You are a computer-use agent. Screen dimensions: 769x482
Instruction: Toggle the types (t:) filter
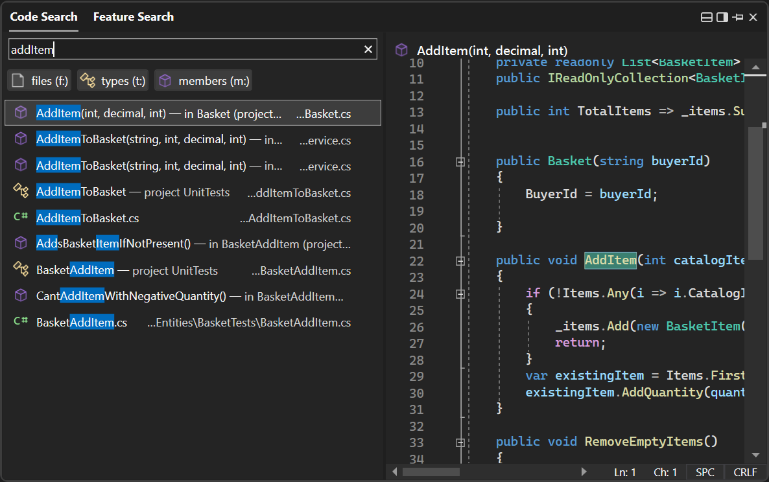point(113,81)
